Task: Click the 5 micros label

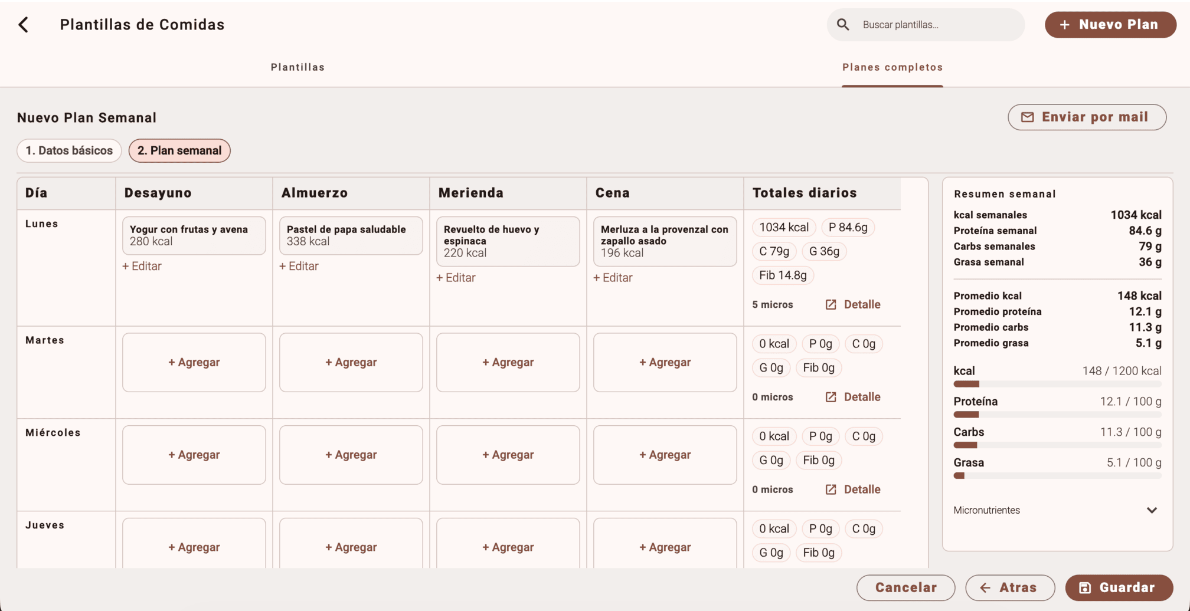Action: point(772,305)
